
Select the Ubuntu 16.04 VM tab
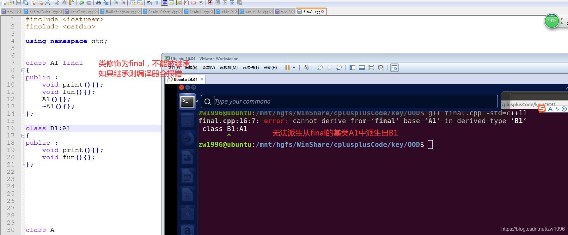click(x=185, y=79)
